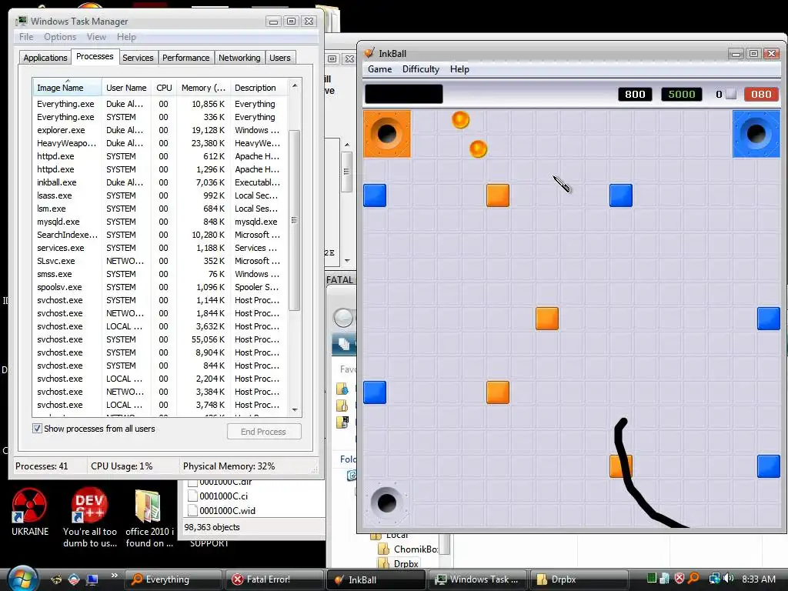Open the Task Manager Help menu

pos(126,37)
